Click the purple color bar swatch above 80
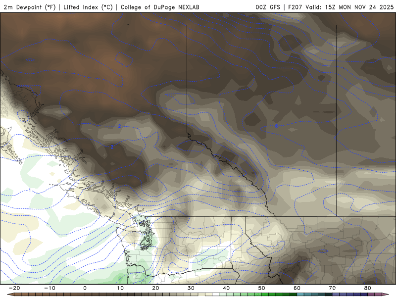396x297 pixels. coord(371,295)
